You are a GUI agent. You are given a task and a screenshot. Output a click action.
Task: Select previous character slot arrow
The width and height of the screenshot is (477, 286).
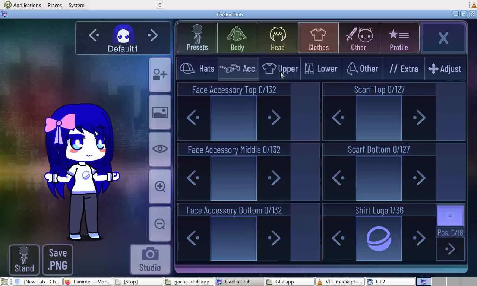(94, 35)
